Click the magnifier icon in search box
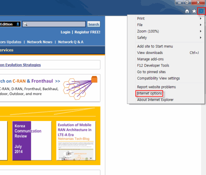Image resolution: width=206 pixels, height=175 pixels. [25, 24]
